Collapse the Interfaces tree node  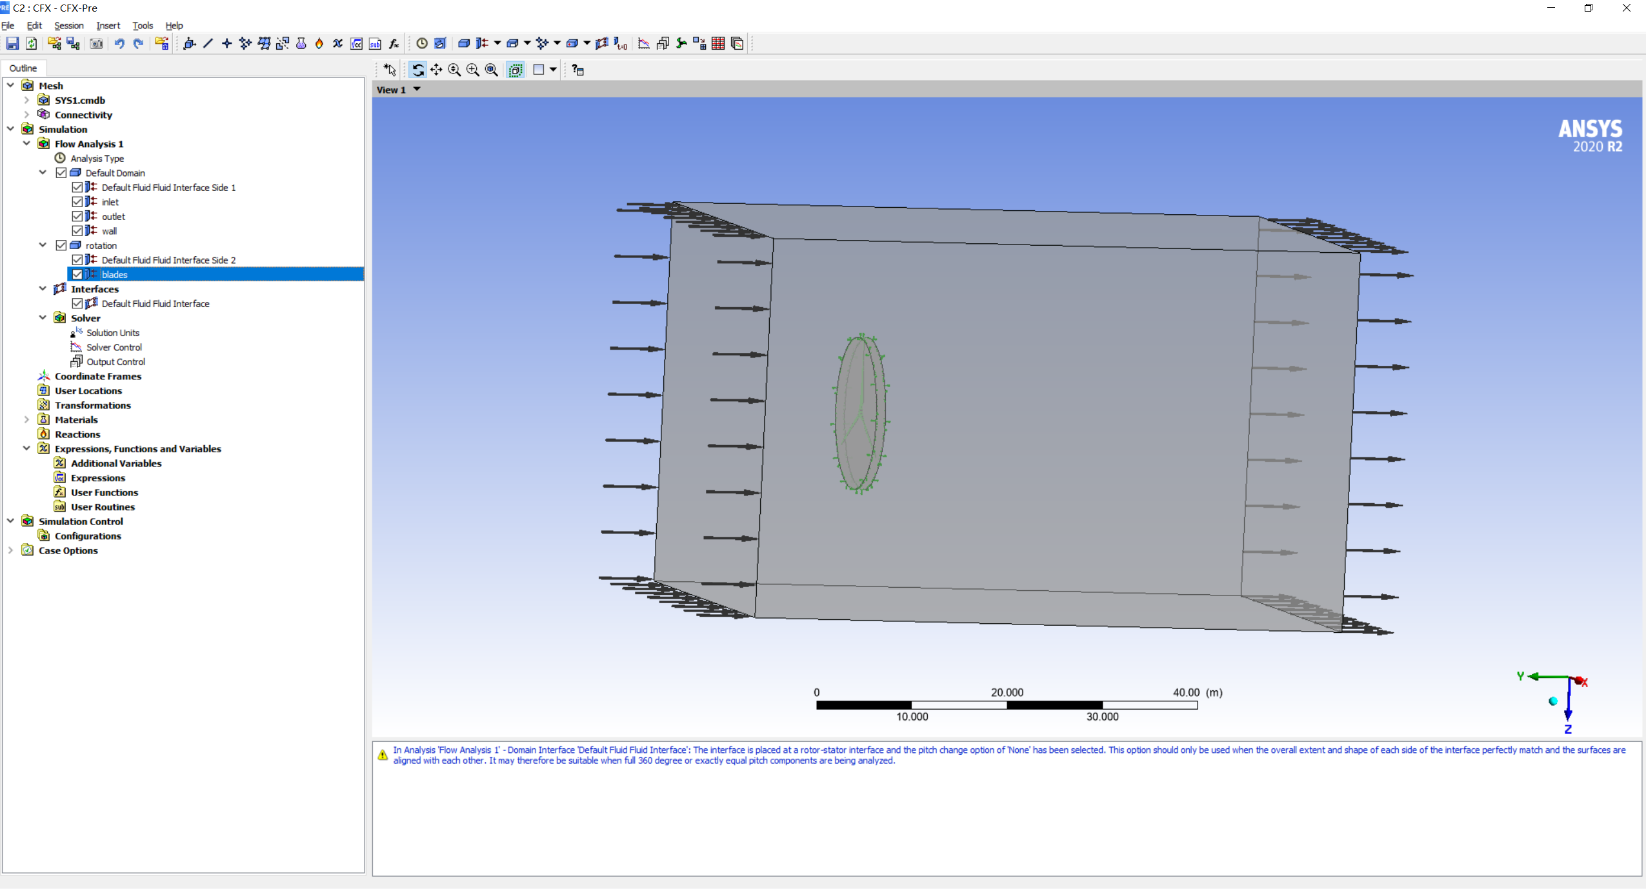pyautogui.click(x=43, y=288)
